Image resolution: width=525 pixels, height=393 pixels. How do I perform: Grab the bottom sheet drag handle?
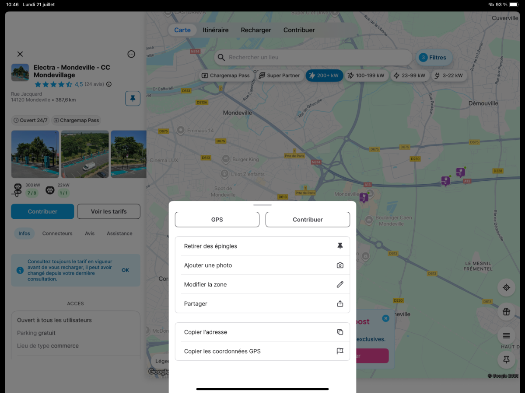pos(262,204)
